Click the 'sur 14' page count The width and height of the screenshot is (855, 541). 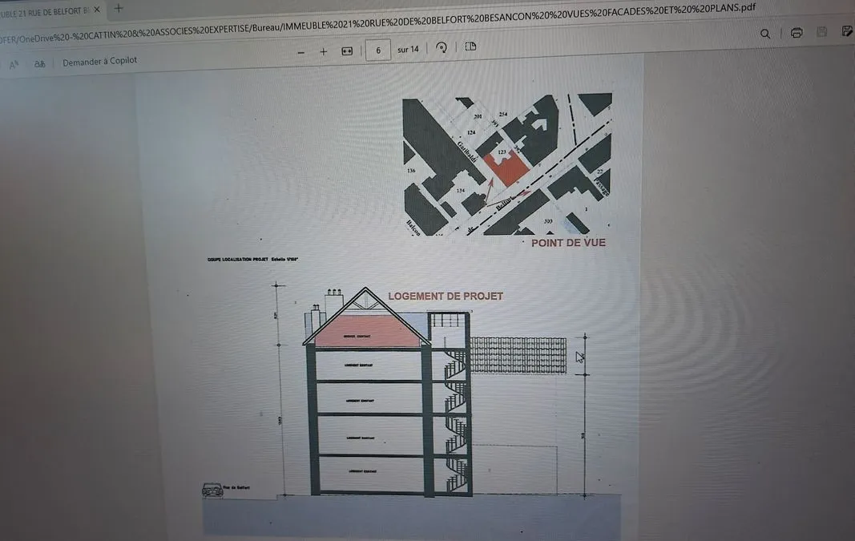click(408, 49)
